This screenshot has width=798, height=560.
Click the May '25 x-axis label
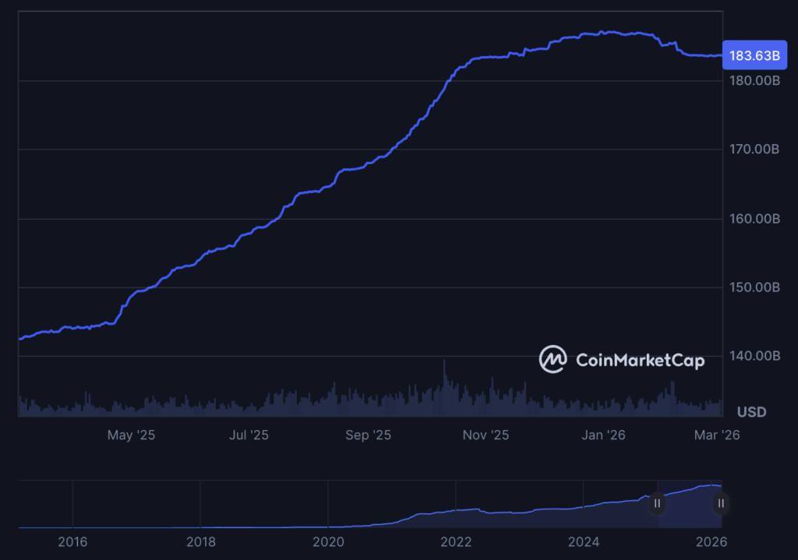click(131, 435)
